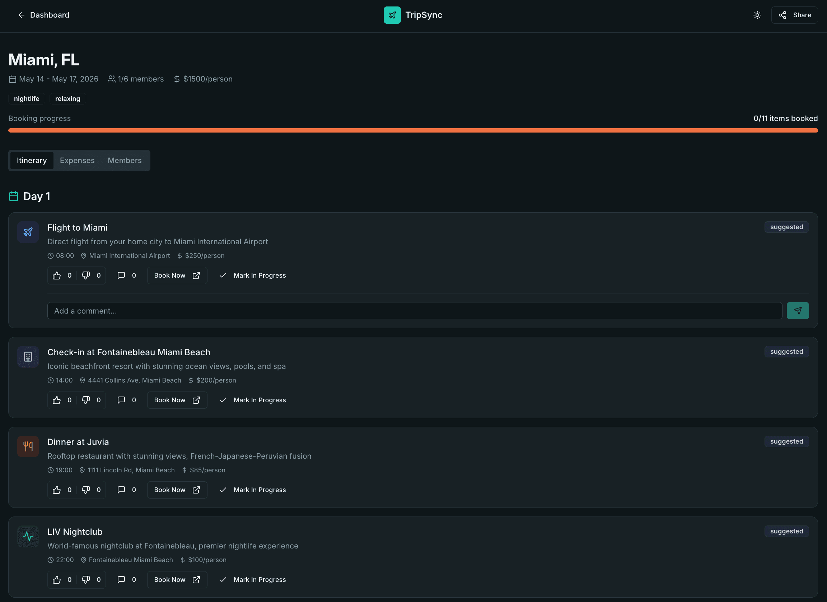The height and width of the screenshot is (602, 827).
Task: Click the Day 1 calendar icon
Action: click(x=14, y=196)
